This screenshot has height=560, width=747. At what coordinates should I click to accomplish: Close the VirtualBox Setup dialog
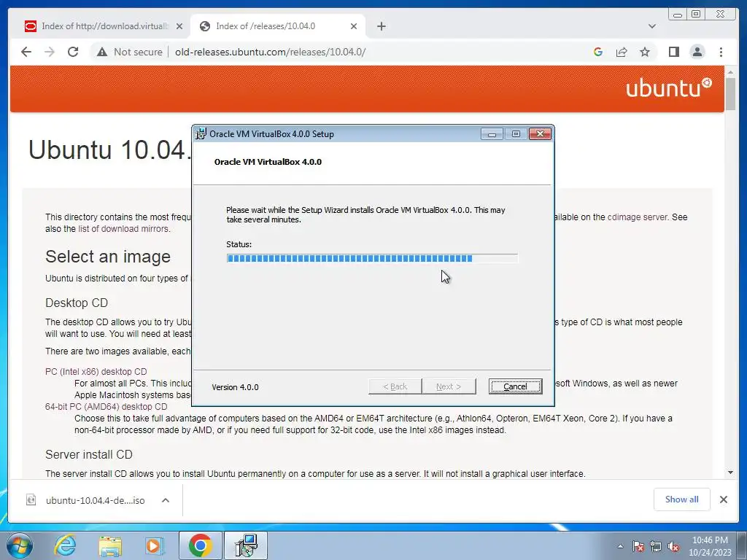coord(541,134)
